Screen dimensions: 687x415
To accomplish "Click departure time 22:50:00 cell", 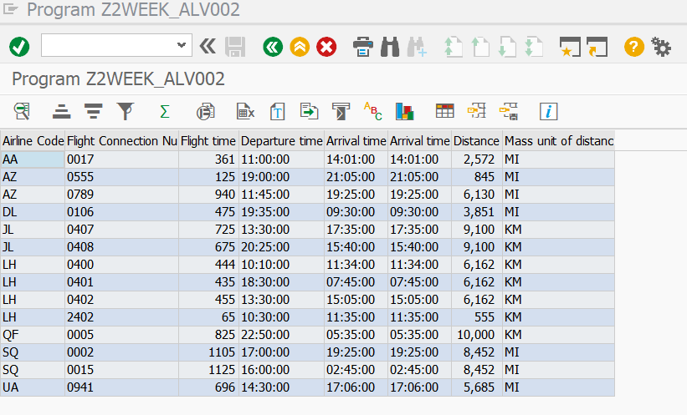I will coord(282,335).
